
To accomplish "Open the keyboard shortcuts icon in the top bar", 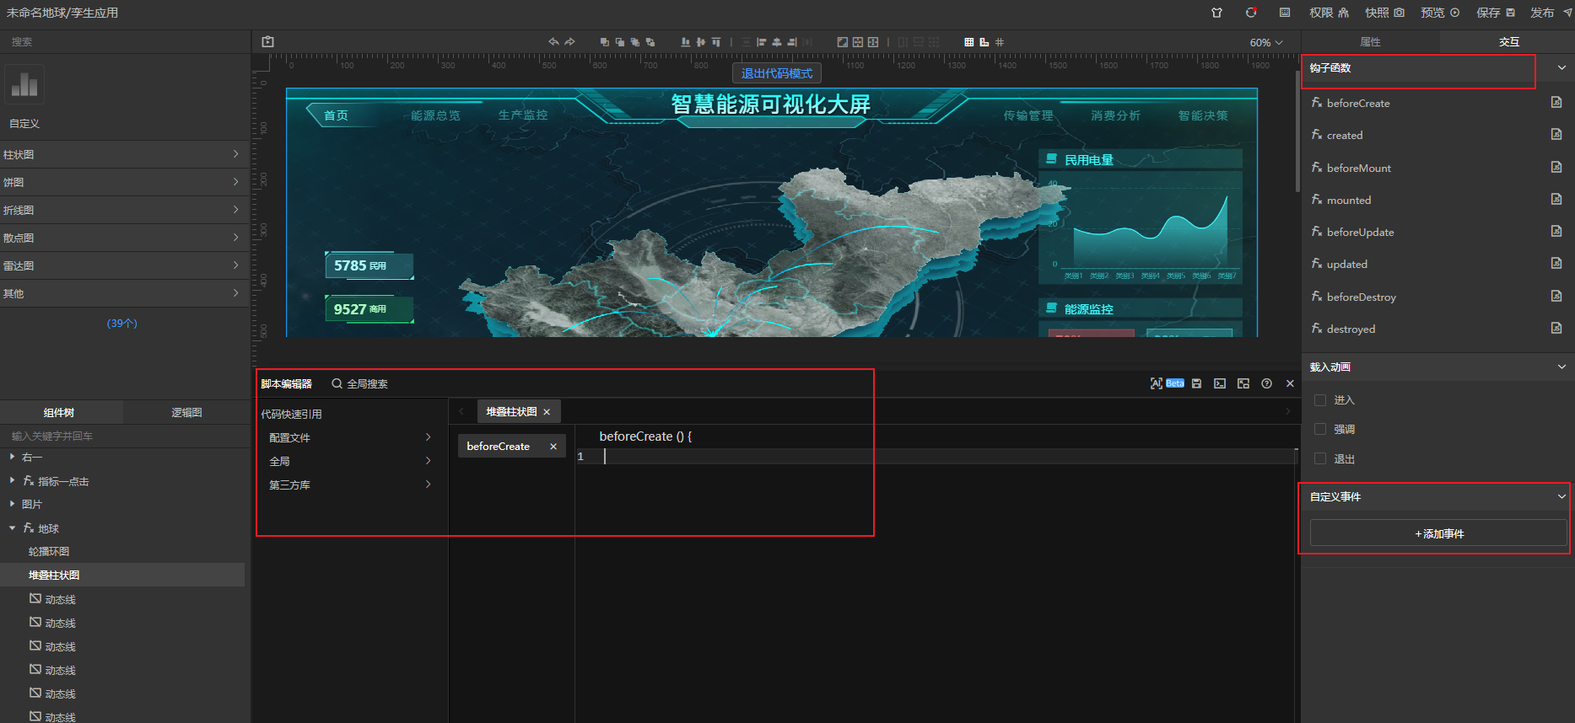I will pos(1285,13).
